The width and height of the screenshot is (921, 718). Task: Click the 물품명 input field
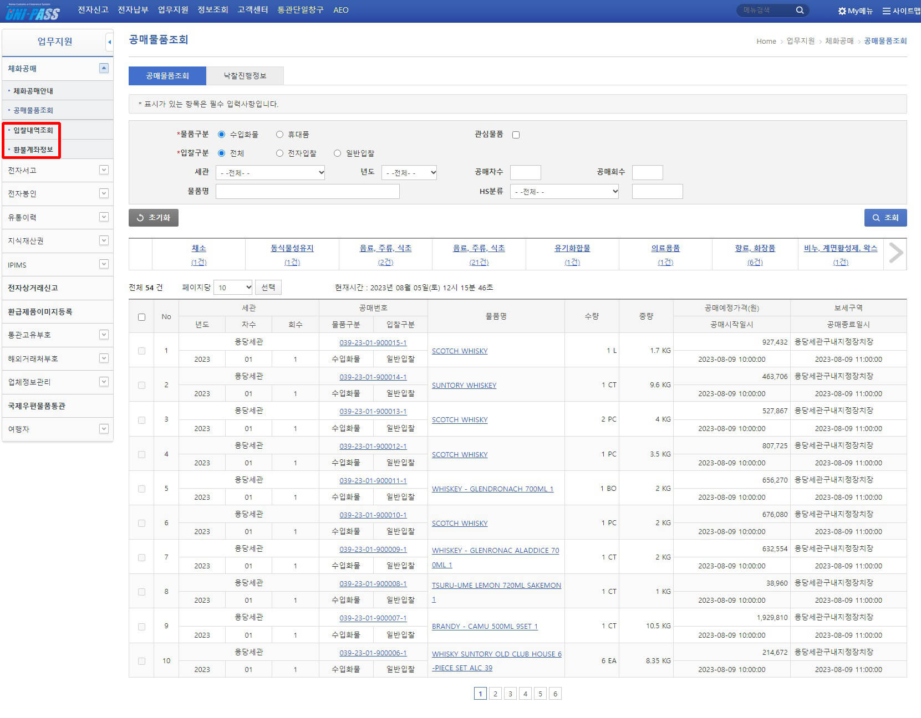point(308,192)
